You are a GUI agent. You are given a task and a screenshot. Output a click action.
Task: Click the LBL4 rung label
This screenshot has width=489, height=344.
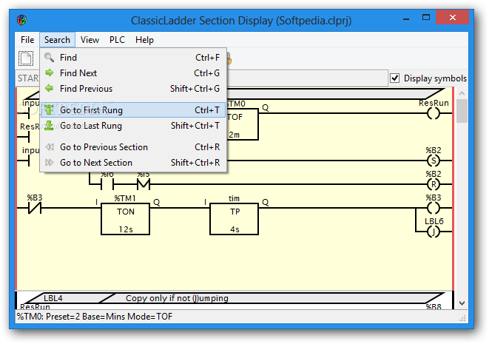pyautogui.click(x=53, y=298)
